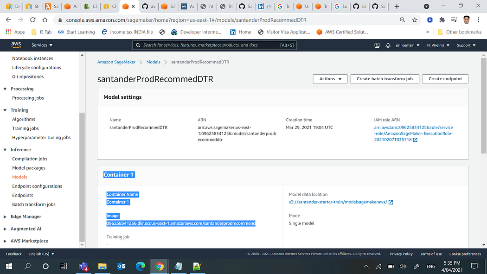This screenshot has width=487, height=274.
Task: Collapse the Training section
Action: (x=5, y=110)
